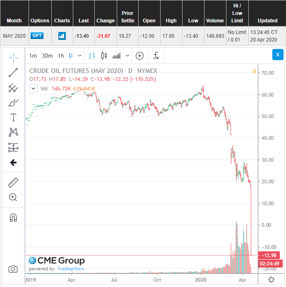Expand the time interval dropdown arrow

[x=80, y=56]
